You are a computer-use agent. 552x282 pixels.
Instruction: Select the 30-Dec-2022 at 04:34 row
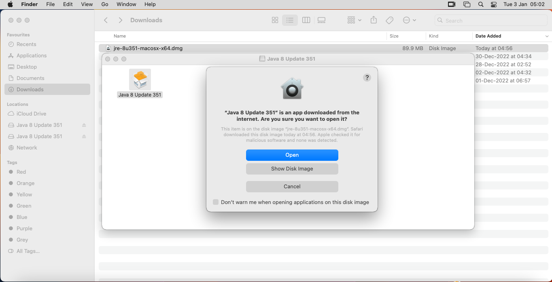pyautogui.click(x=503, y=56)
